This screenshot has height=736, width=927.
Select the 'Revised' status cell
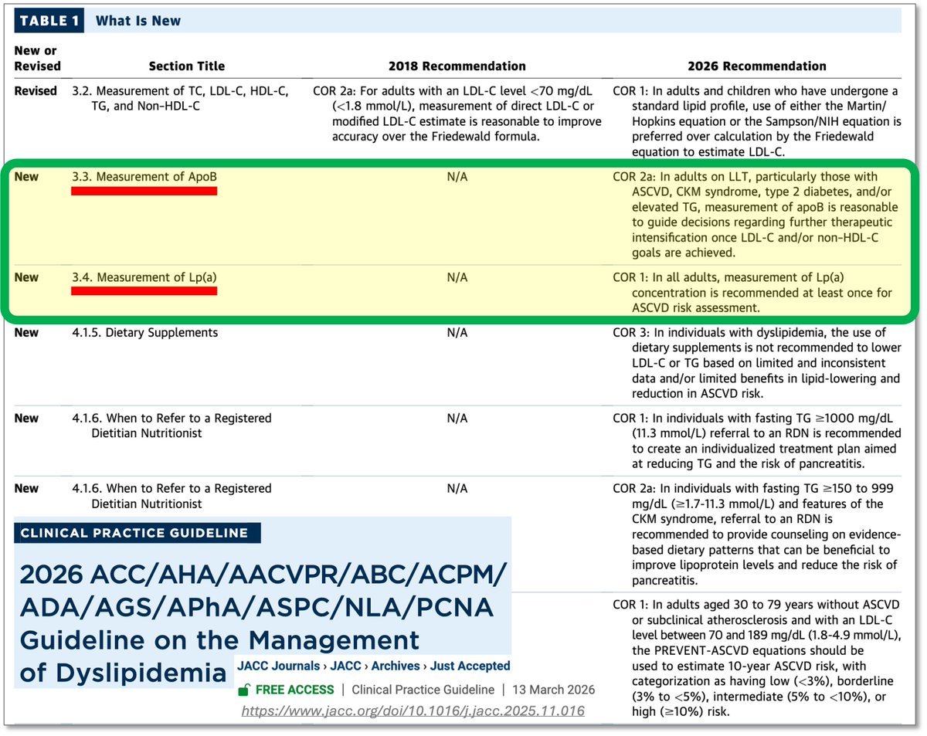(x=36, y=91)
